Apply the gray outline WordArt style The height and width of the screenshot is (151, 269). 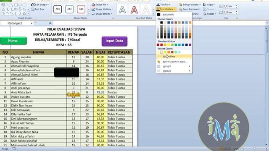[122, 10]
